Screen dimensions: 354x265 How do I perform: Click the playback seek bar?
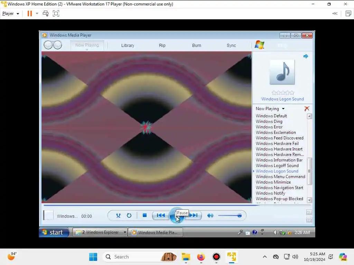click(x=177, y=205)
